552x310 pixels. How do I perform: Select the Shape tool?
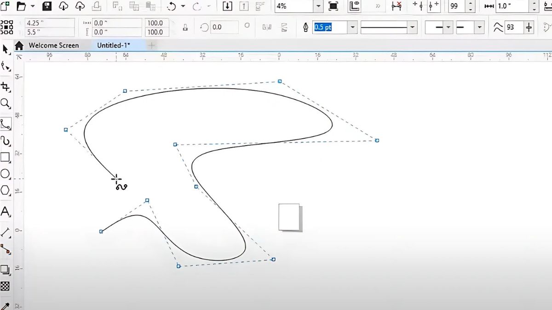(6, 66)
